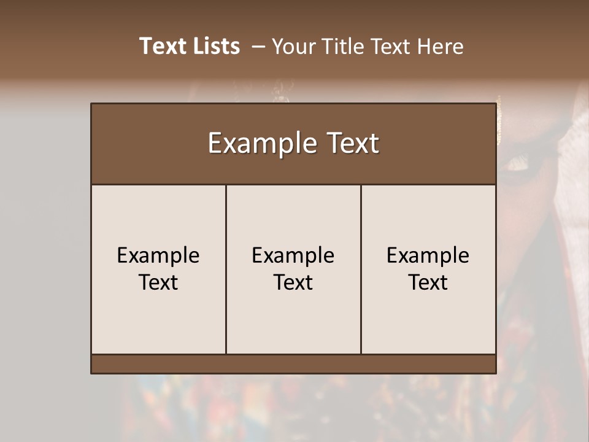Click the dash between the title parts
Viewport: 589px width, 442px height.
click(x=258, y=47)
